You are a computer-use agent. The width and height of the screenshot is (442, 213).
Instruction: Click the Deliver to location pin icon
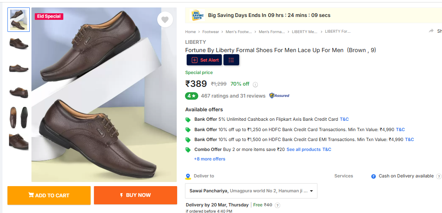click(188, 177)
